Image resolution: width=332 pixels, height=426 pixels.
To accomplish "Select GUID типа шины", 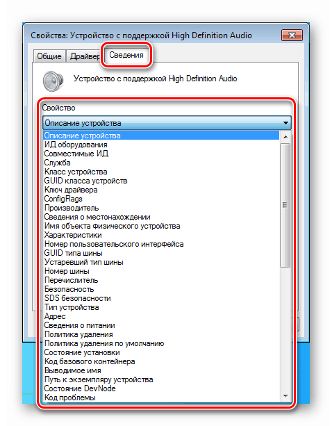I will (161, 253).
